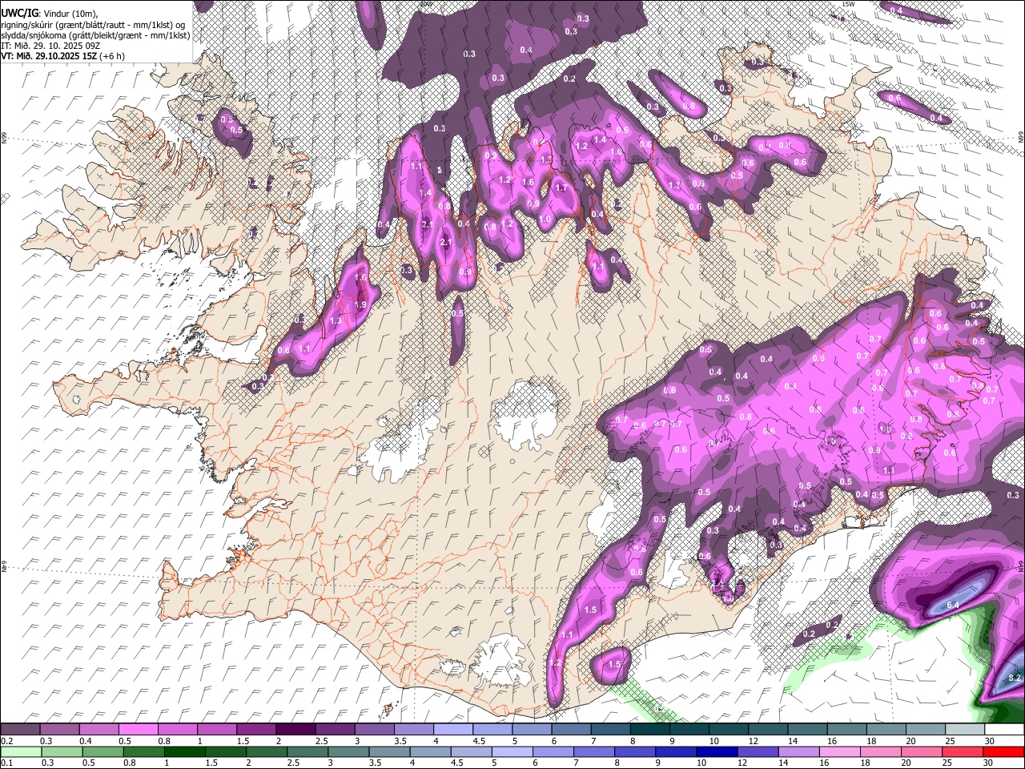
Task: Click the "0.1" label under the lower legend
Action: coord(6,763)
